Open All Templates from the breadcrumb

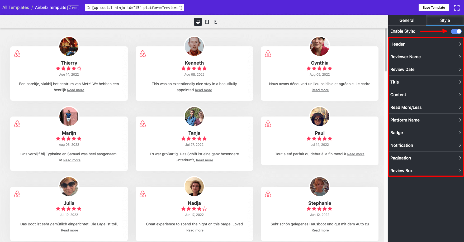16,7
